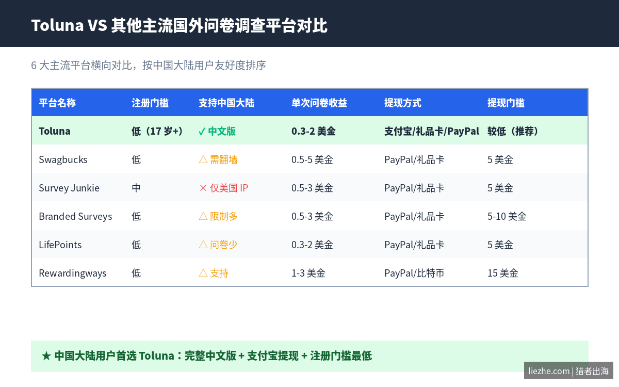Click "低" in the Rewardingways row
This screenshot has height=387, width=619.
click(x=136, y=273)
